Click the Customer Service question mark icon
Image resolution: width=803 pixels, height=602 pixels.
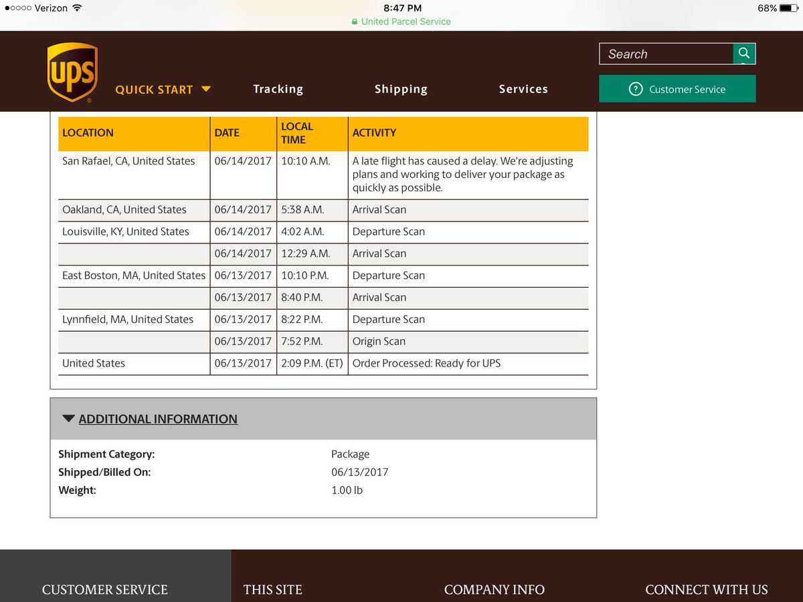pos(636,89)
